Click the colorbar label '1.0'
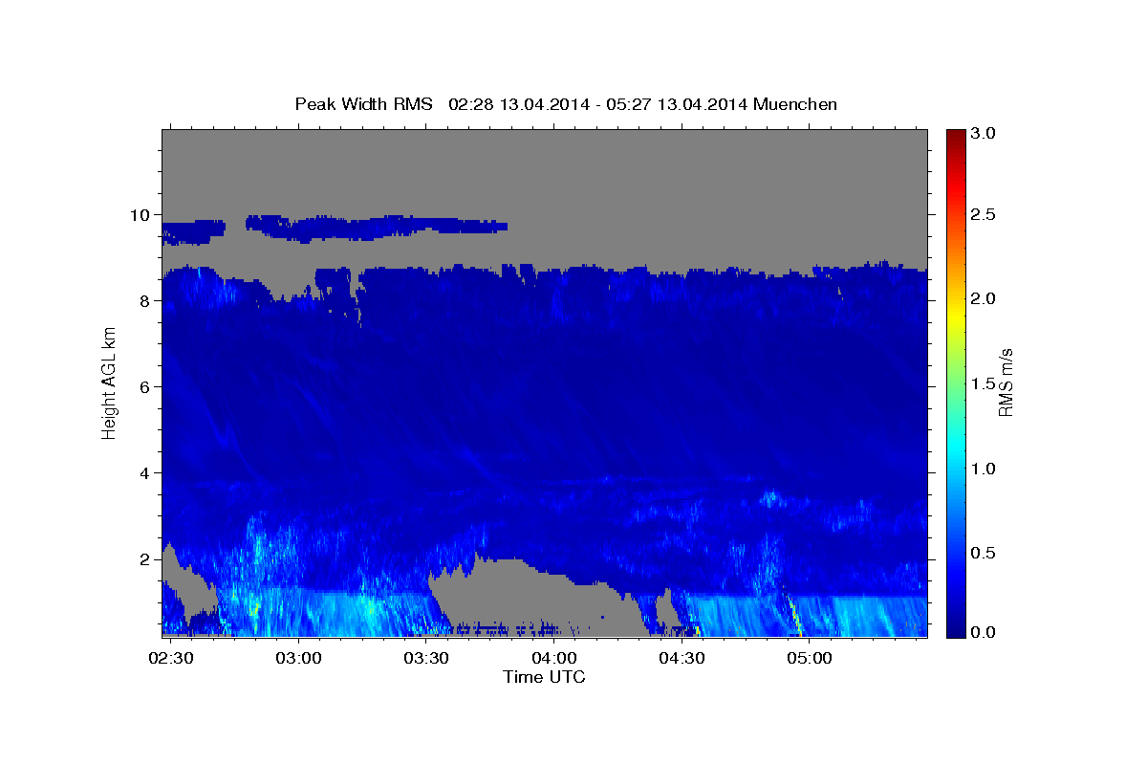 [984, 469]
